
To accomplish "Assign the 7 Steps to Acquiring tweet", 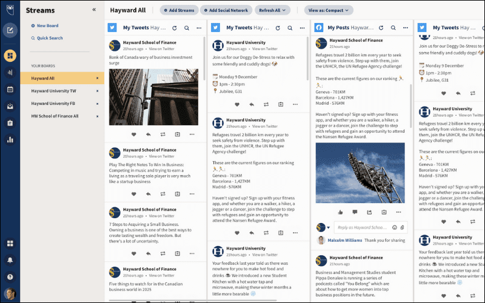I will (177, 253).
